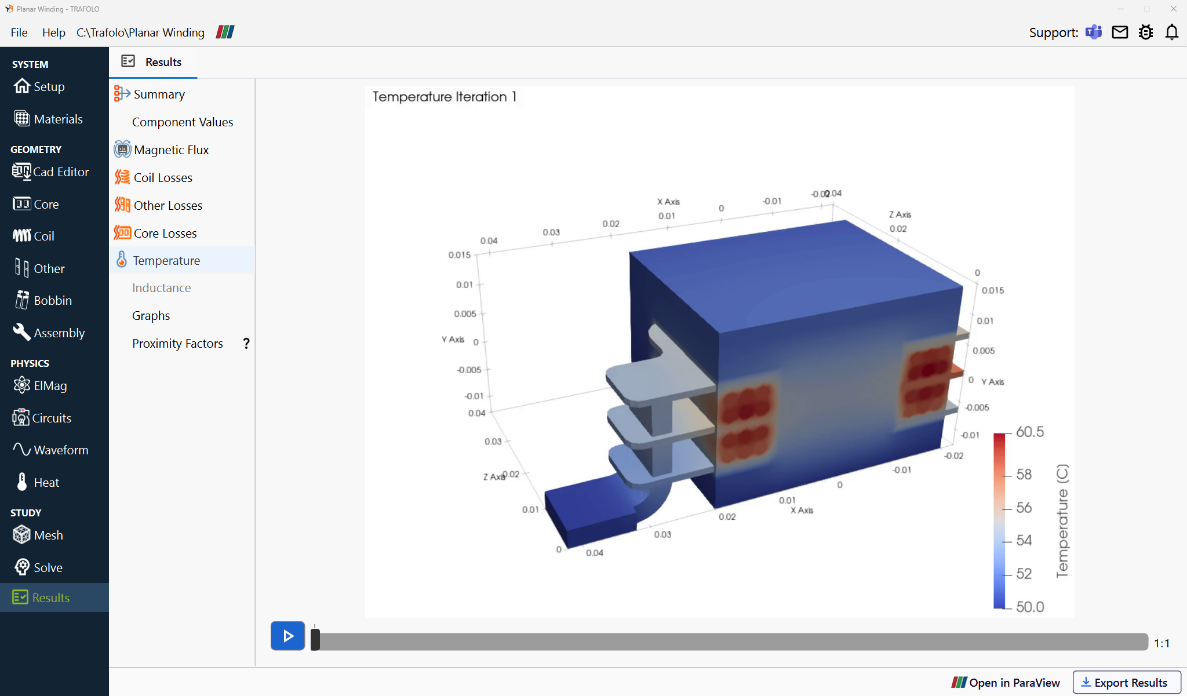Screen dimensions: 1187x696
Task: Open the Other geometry section
Action: tap(39, 268)
